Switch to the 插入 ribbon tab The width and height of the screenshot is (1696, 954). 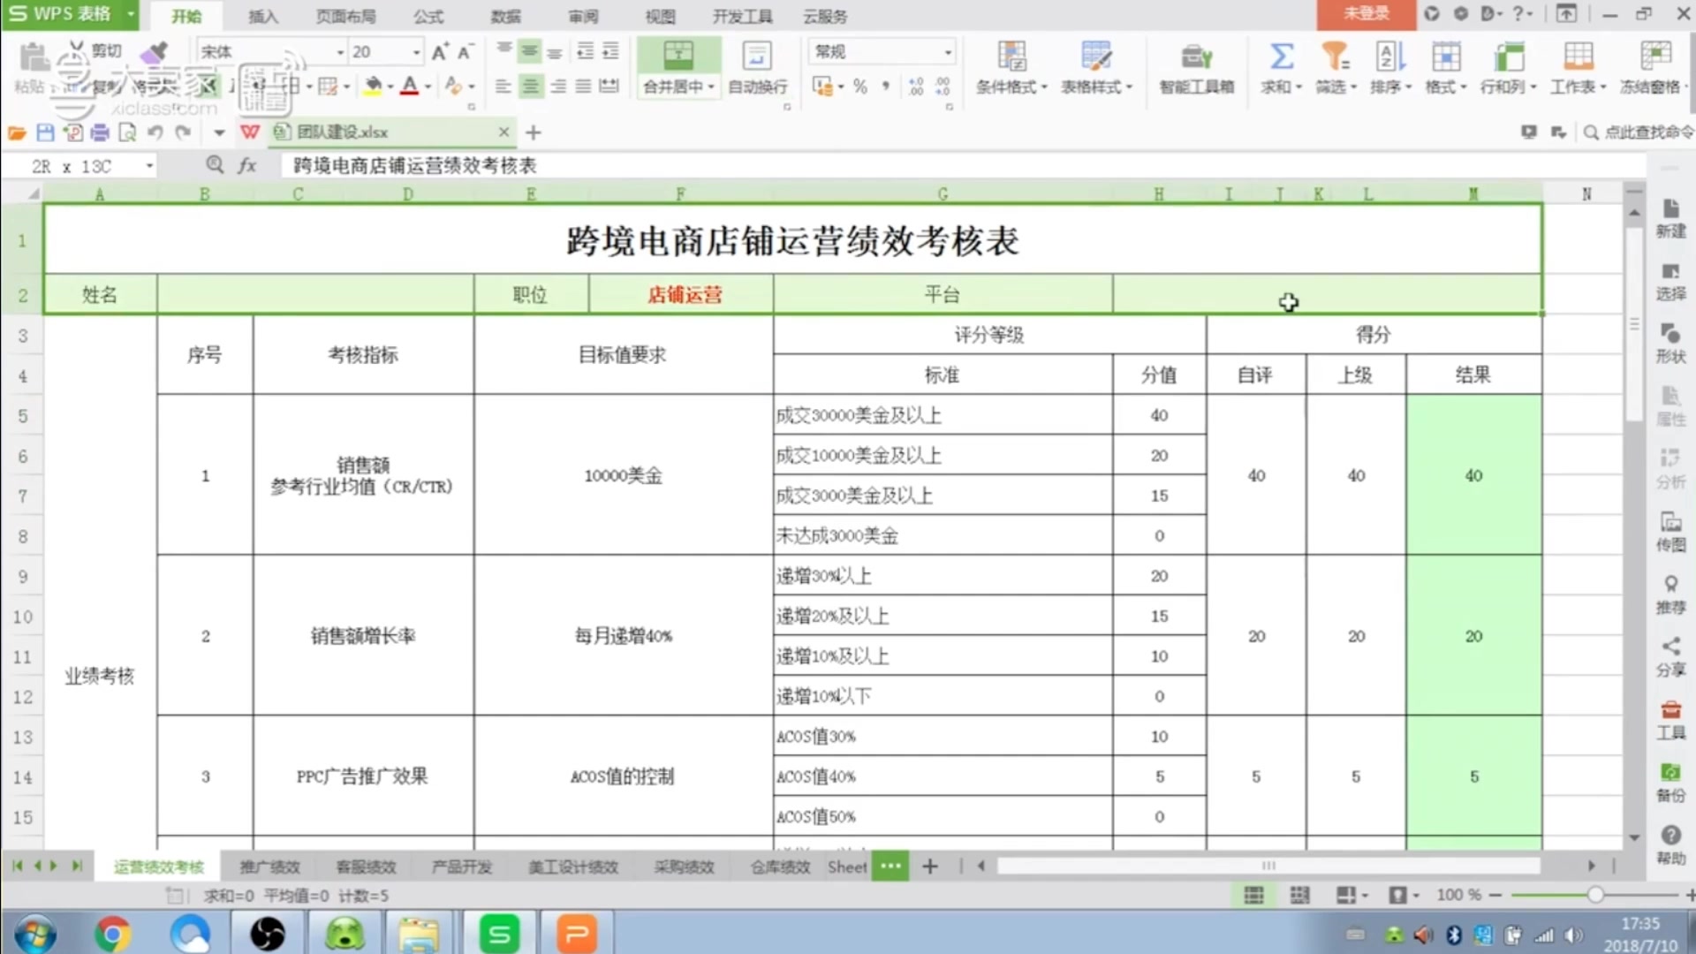coord(262,16)
